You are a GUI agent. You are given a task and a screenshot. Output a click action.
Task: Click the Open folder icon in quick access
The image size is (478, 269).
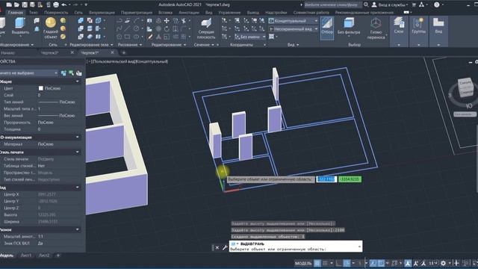point(16,5)
